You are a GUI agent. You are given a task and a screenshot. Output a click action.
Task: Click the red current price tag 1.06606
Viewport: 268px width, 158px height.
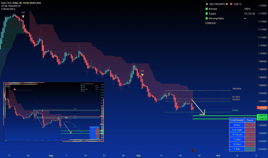(262, 108)
